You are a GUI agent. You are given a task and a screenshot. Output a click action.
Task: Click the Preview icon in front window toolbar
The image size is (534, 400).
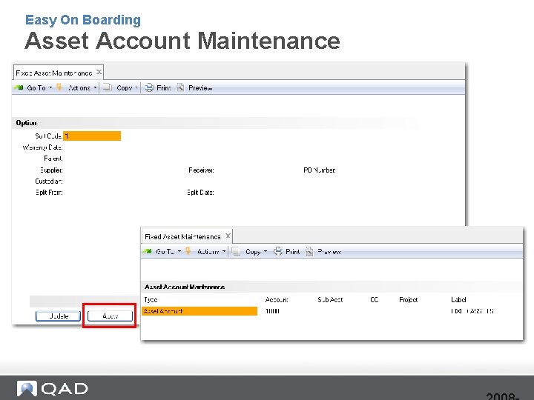pyautogui.click(x=309, y=251)
